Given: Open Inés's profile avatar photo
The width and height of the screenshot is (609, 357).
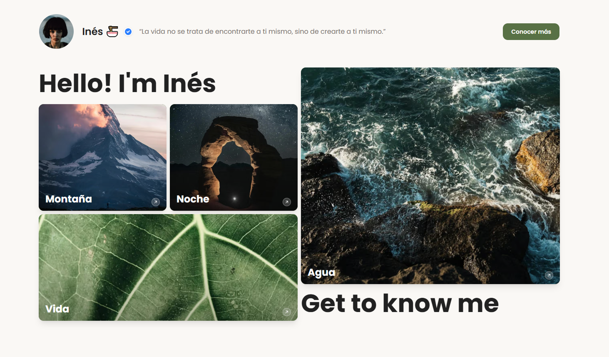Looking at the screenshot, I should 56,32.
